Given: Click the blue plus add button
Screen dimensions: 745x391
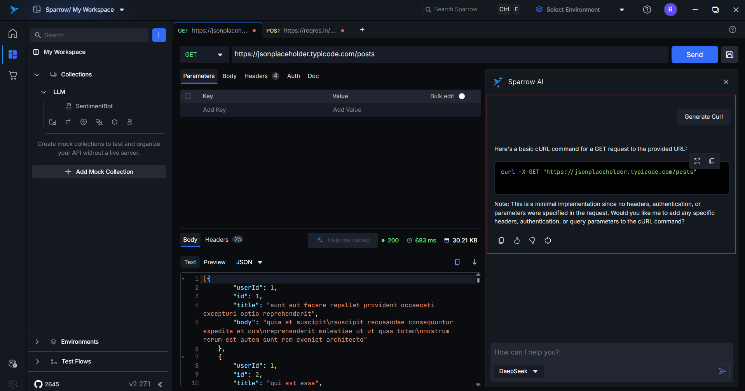Looking at the screenshot, I should pyautogui.click(x=159, y=35).
